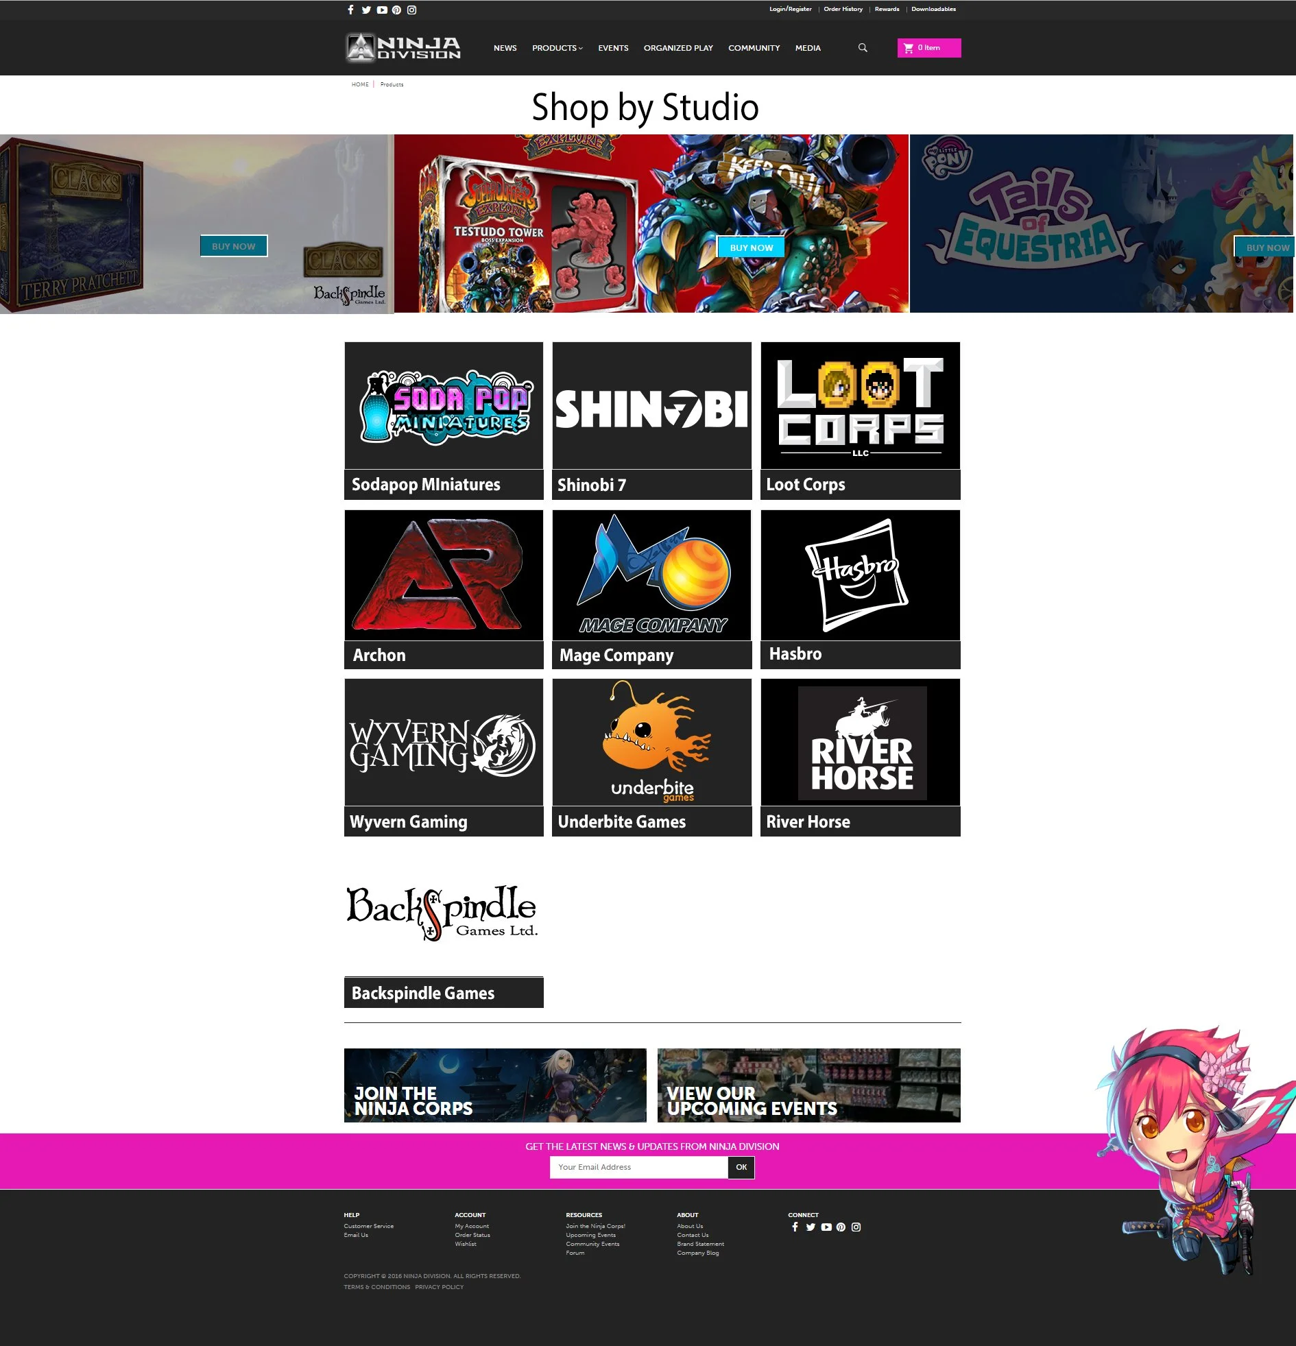Expand the Products menu dropdown
The width and height of the screenshot is (1296, 1346).
[x=557, y=48]
